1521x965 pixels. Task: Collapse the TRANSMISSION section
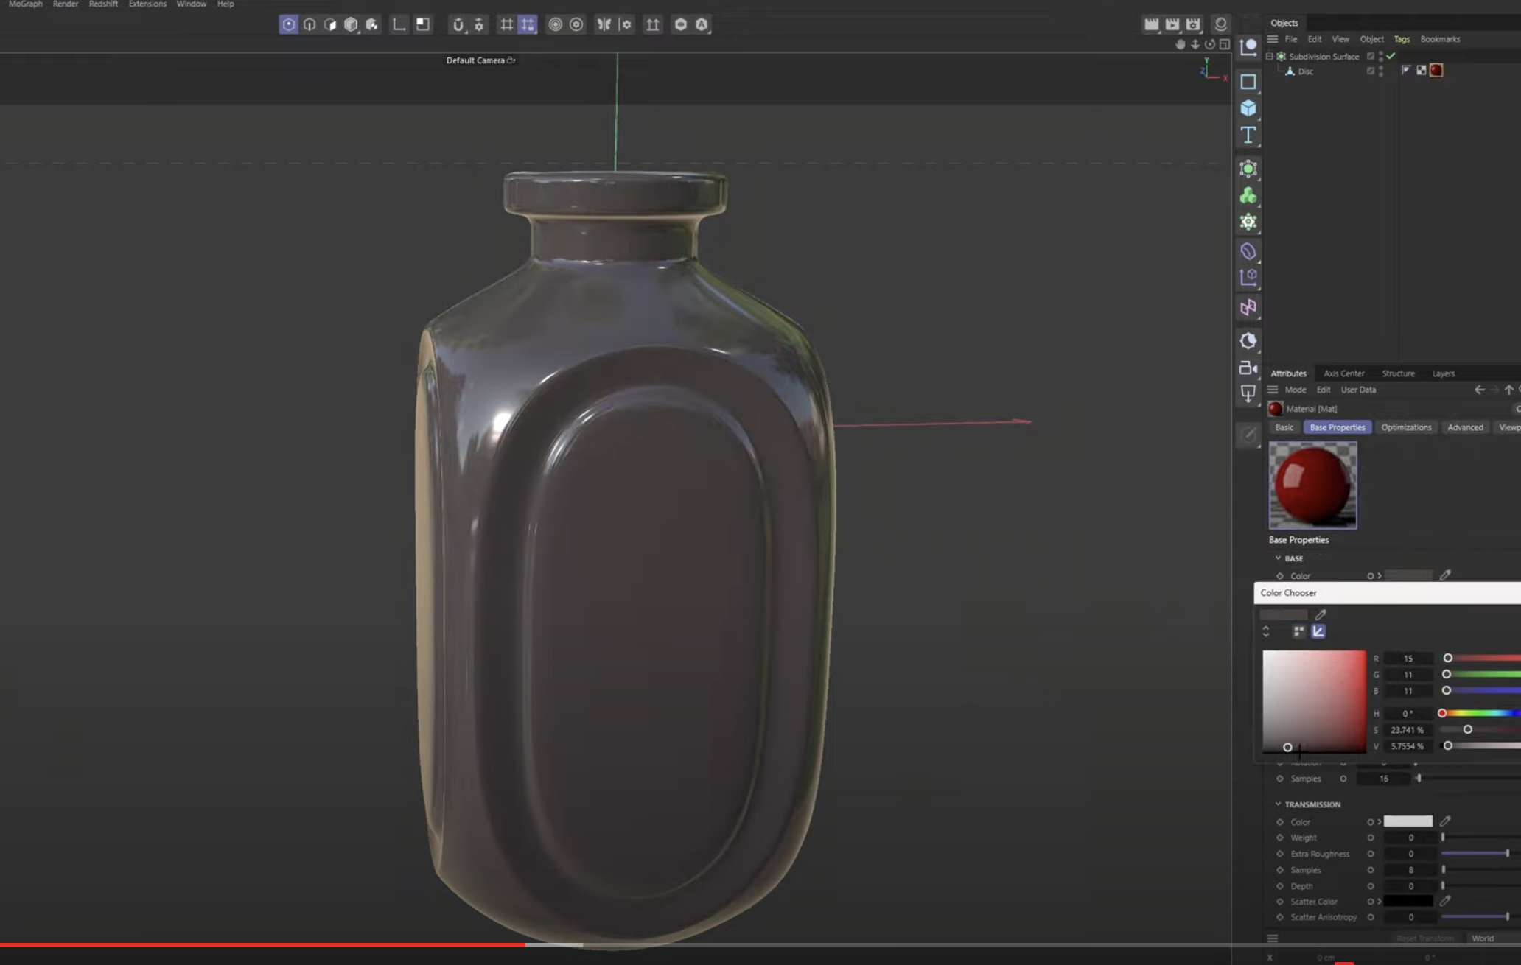pos(1279,804)
